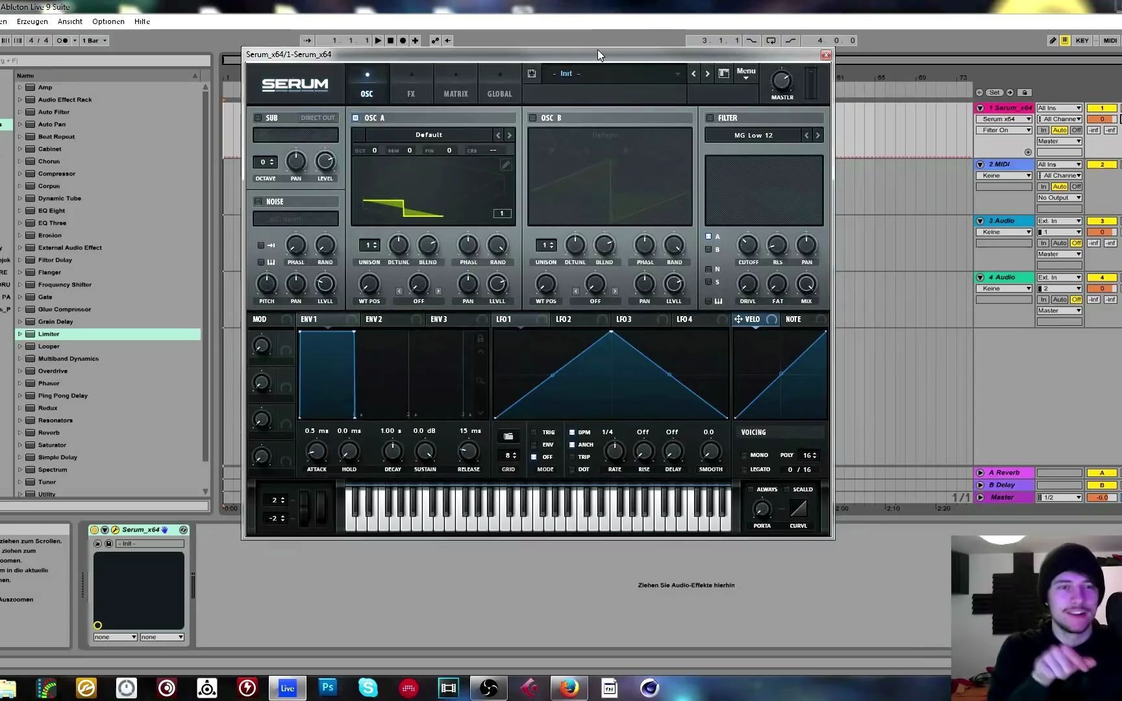
Task: Toggle the OSC A enable checkbox
Action: pos(355,118)
